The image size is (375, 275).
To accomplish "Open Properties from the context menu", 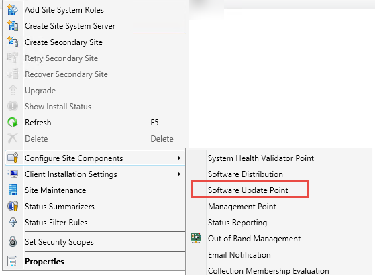I will pyautogui.click(x=44, y=262).
